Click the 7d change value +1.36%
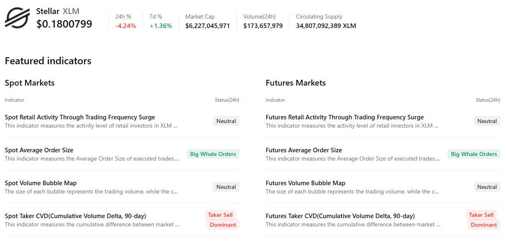This screenshot has width=507, height=242. click(x=161, y=26)
